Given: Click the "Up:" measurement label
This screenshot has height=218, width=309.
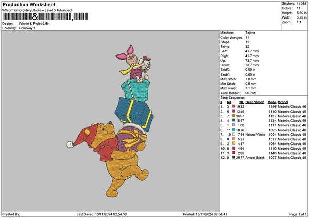Looking at the screenshot, I should tap(223, 61).
